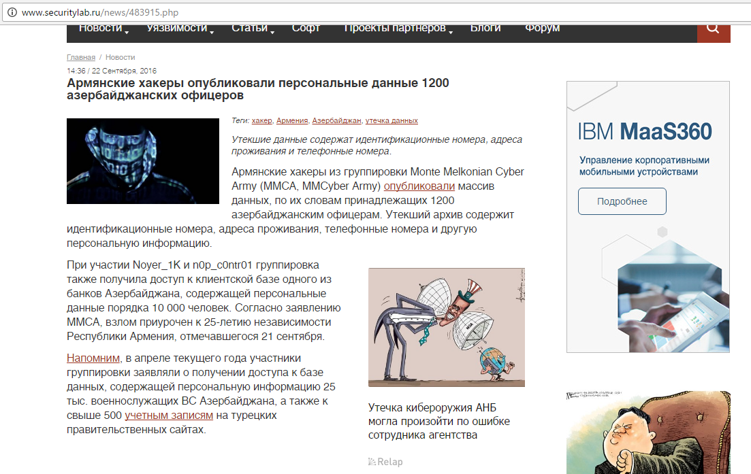Image resolution: width=751 pixels, height=474 pixels.
Task: Click the Новости breadcrumb text
Action: [x=121, y=57]
